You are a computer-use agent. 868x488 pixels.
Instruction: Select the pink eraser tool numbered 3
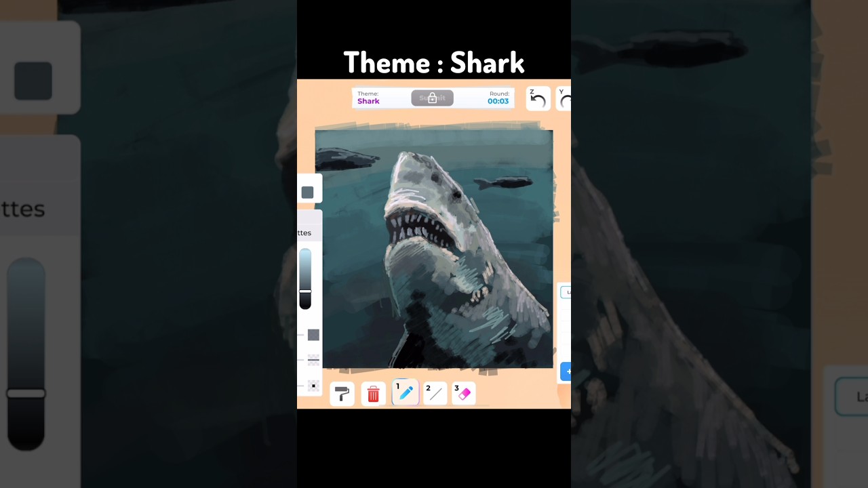pos(464,394)
